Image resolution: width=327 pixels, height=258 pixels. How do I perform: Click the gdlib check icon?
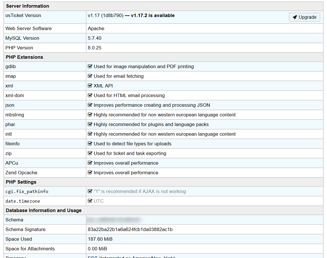(90, 66)
